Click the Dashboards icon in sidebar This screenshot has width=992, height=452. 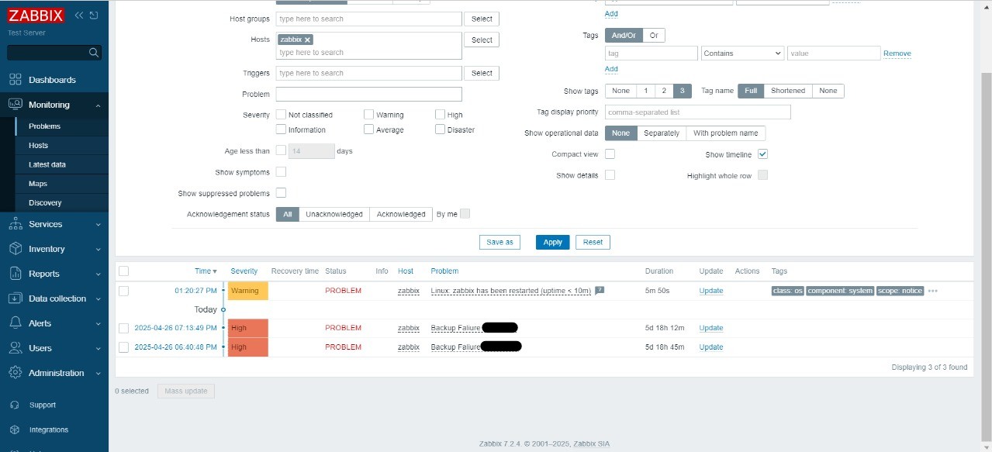pyautogui.click(x=15, y=80)
